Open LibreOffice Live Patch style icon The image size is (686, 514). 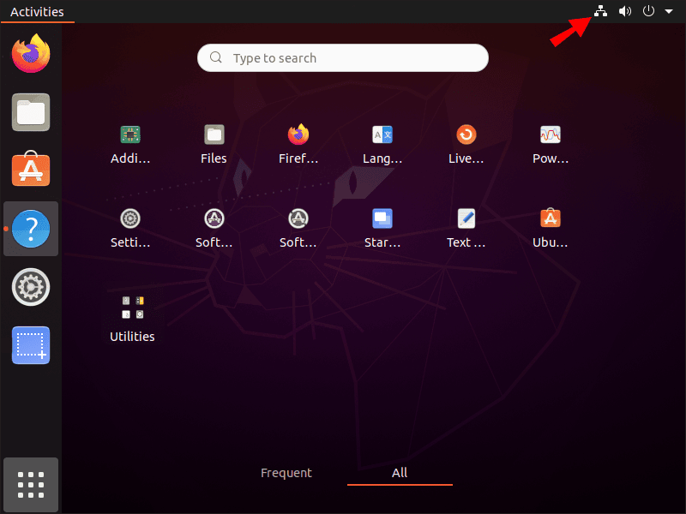coord(466,134)
